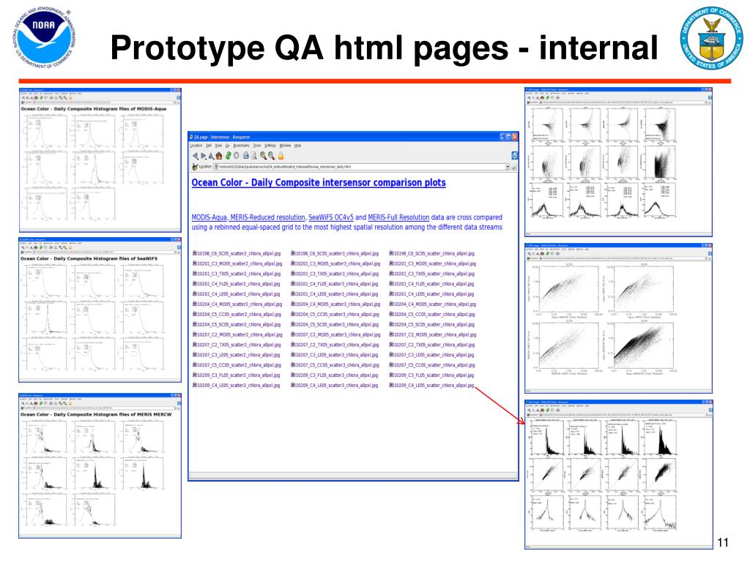Open the Tools menu

[x=257, y=146]
